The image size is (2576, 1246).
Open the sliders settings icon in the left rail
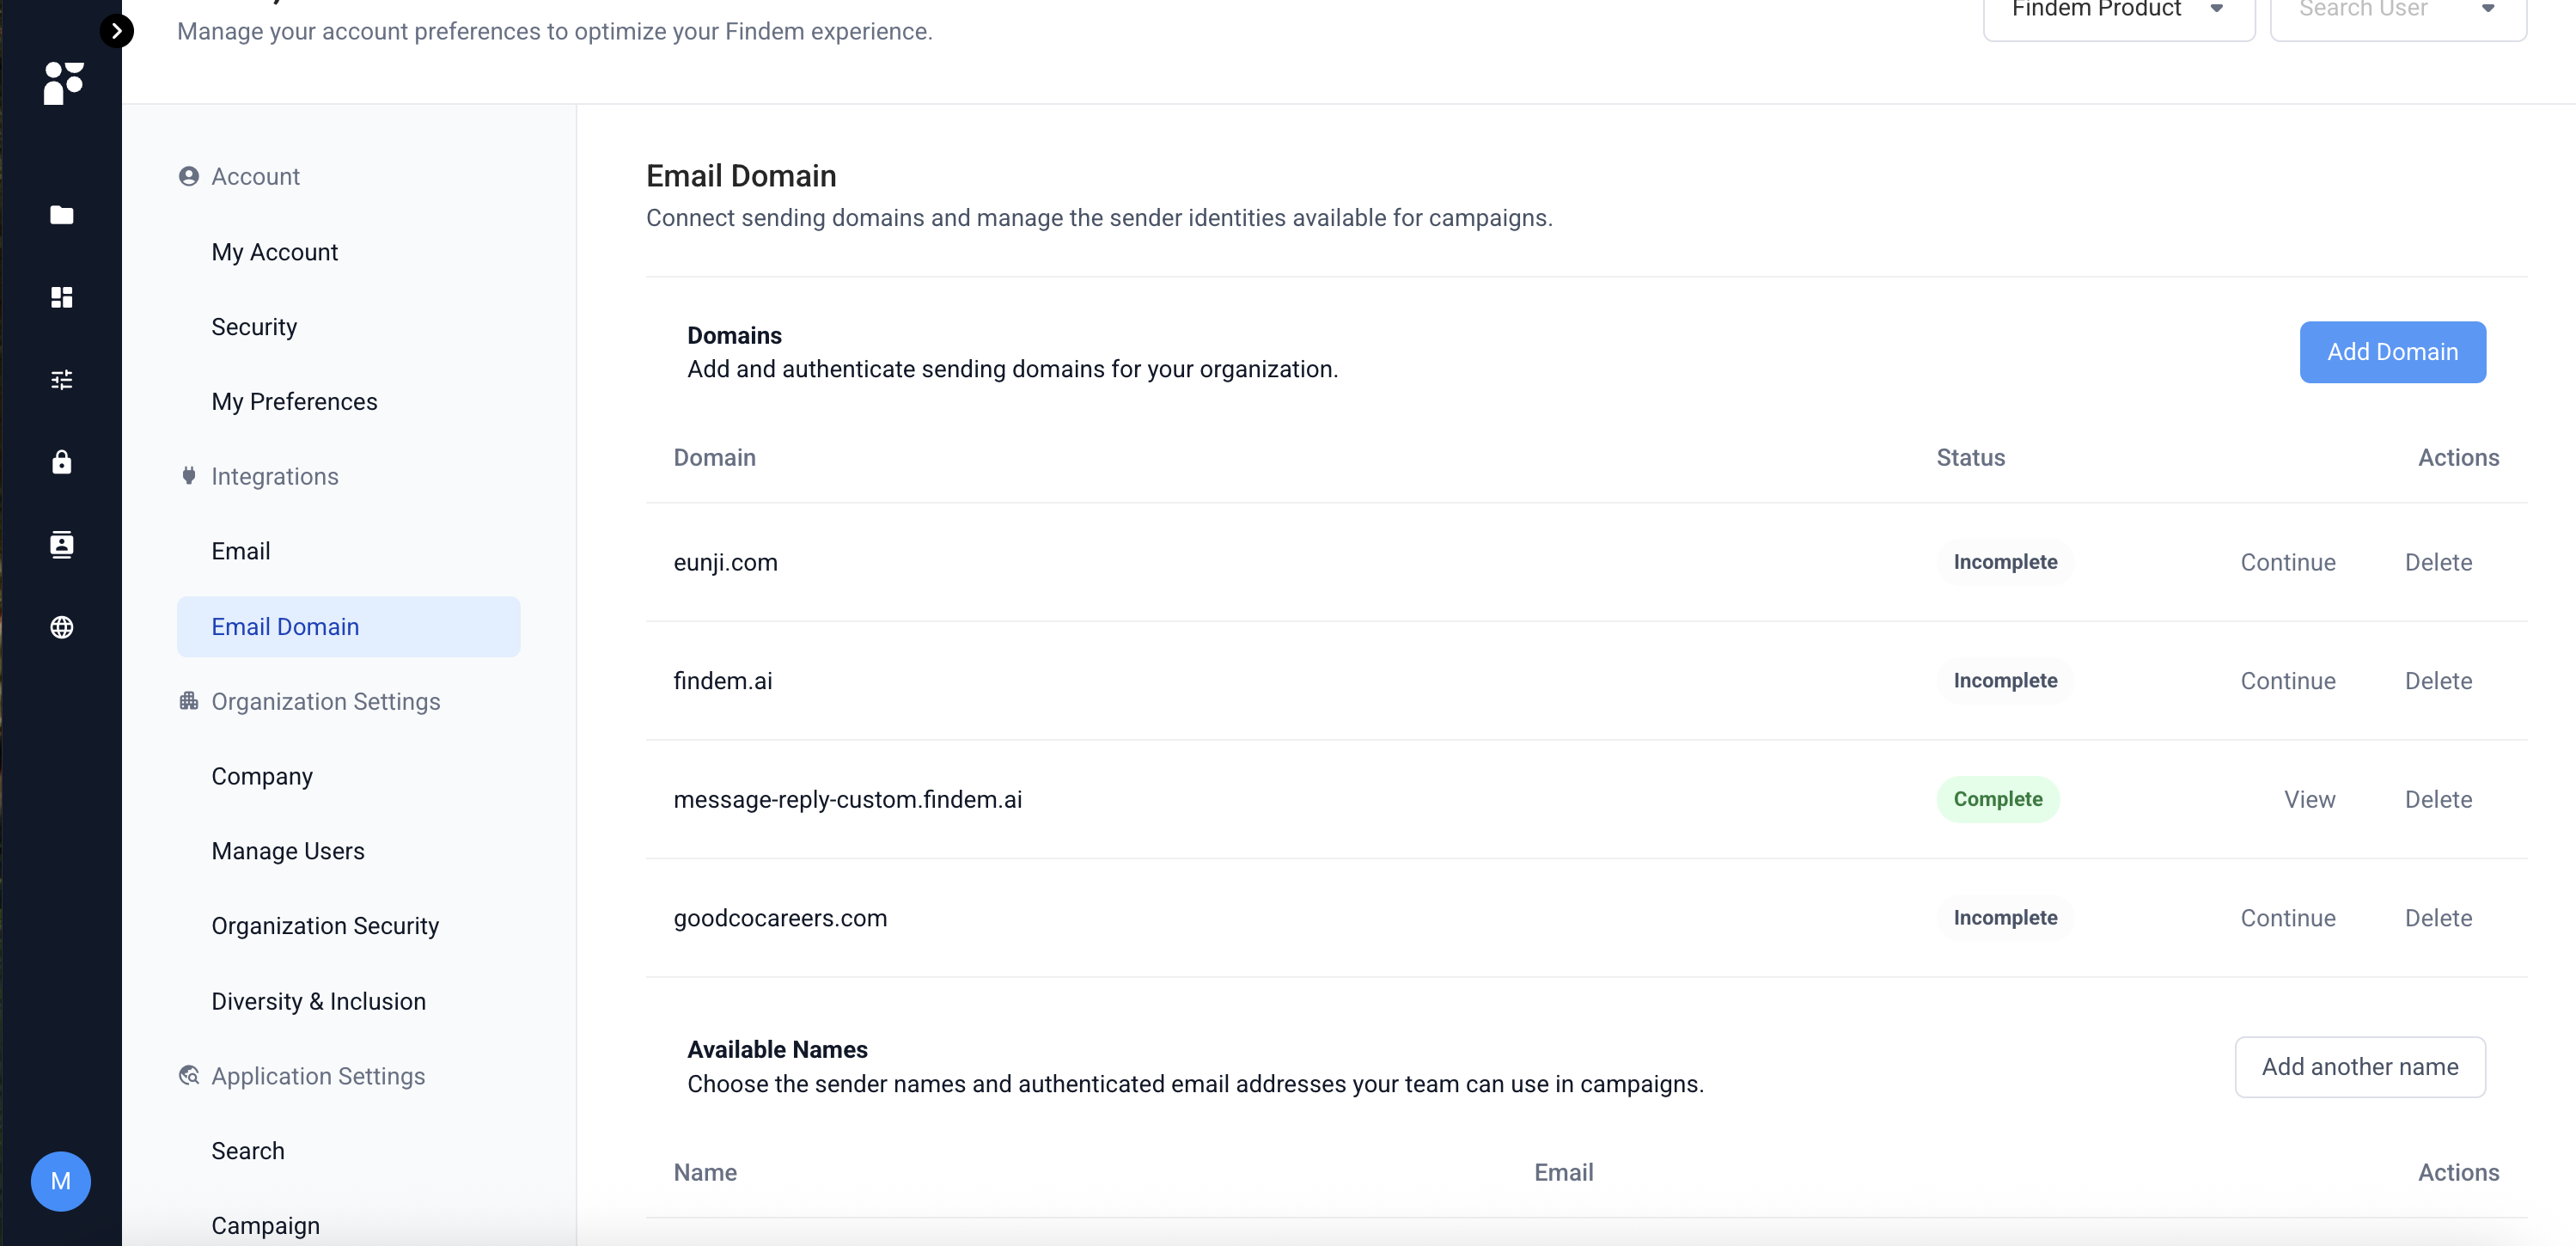click(x=61, y=380)
